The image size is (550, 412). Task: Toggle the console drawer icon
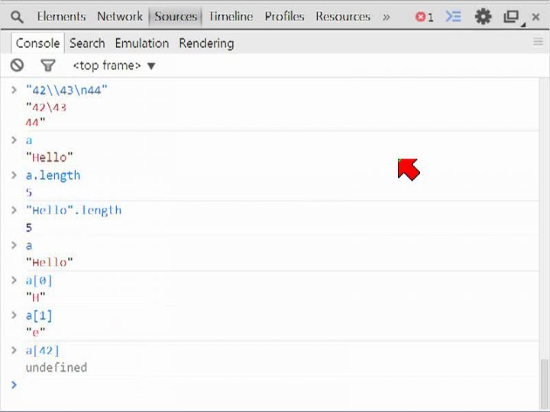453,17
